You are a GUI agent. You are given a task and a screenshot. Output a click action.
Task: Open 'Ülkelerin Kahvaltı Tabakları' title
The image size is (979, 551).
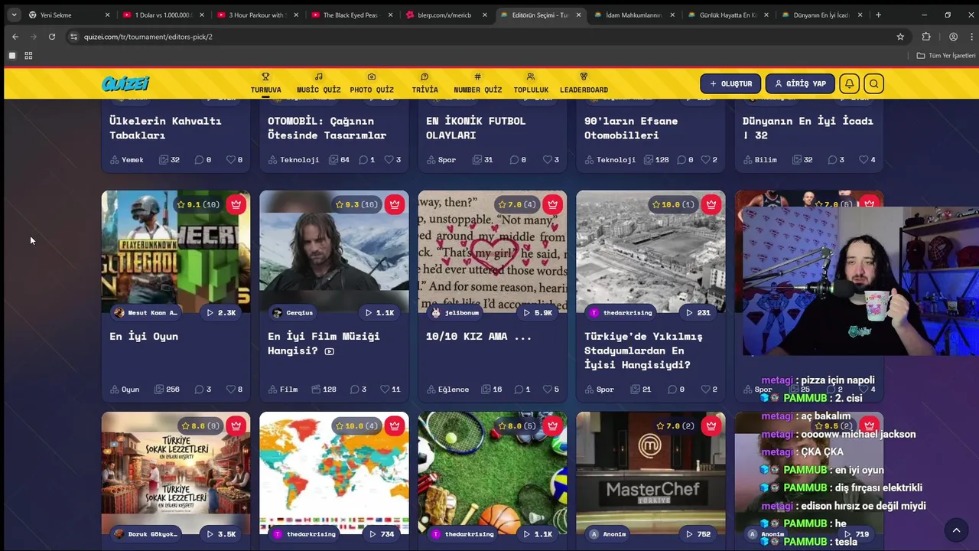165,128
